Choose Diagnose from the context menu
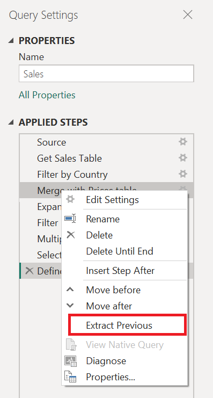Screen dimensions: 213x398 (x=124, y=361)
